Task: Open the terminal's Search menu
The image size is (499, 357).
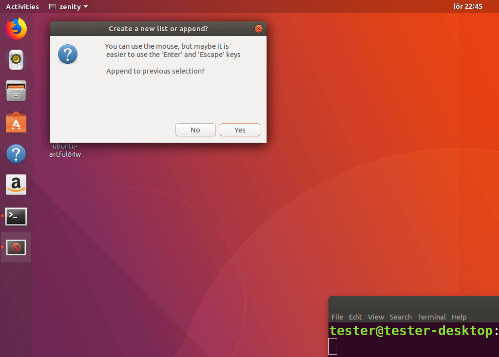Action: [401, 317]
